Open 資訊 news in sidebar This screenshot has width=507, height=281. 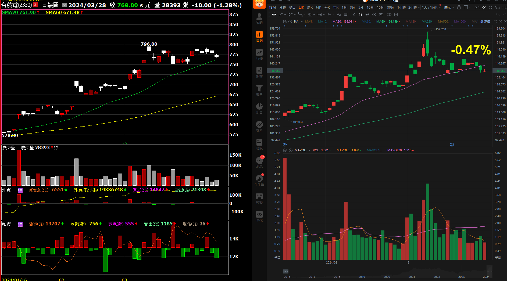[x=259, y=145]
